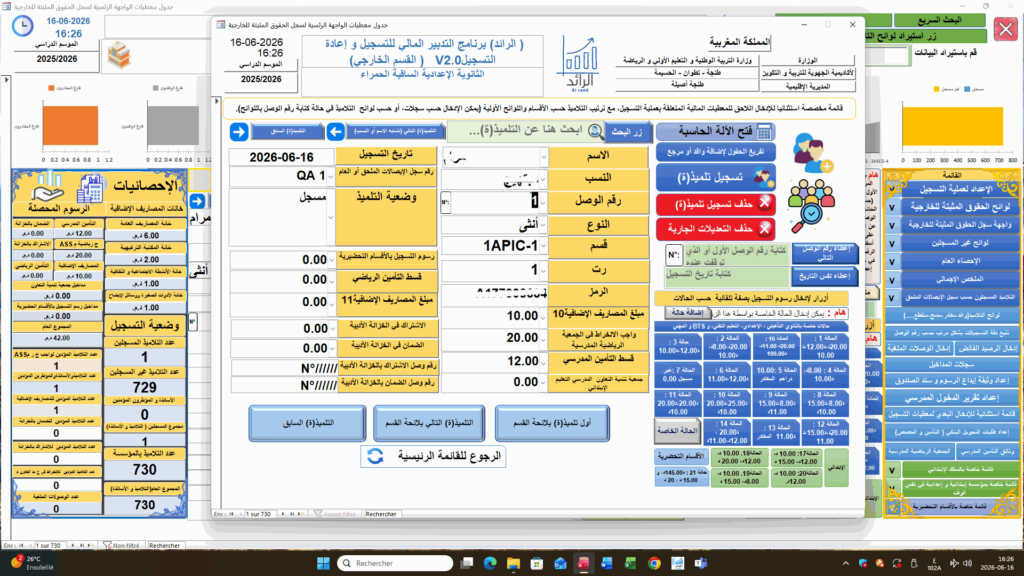
Task: Click the large add-student people icon
Action: pos(812,153)
